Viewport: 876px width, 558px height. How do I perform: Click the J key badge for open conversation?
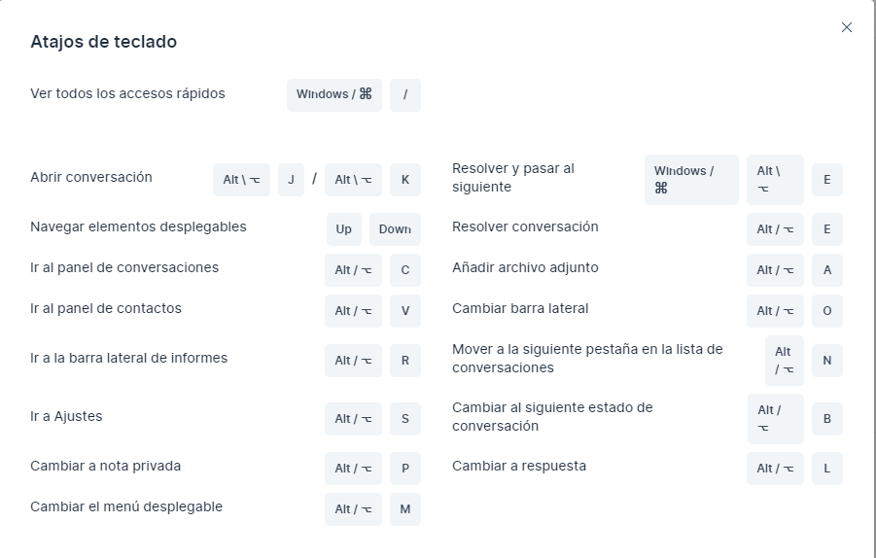coord(291,180)
